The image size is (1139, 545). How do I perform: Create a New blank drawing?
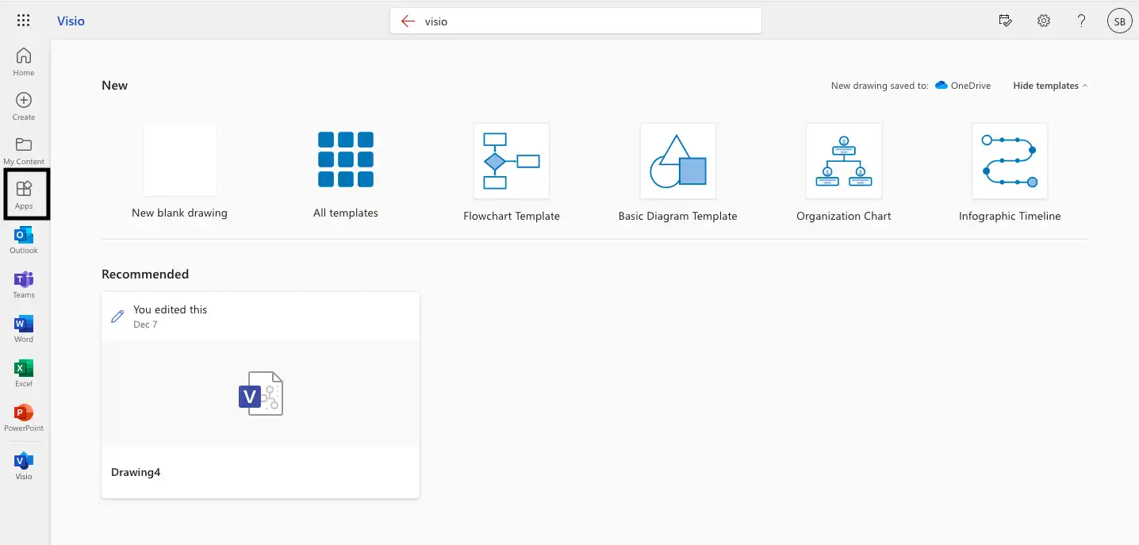point(180,159)
